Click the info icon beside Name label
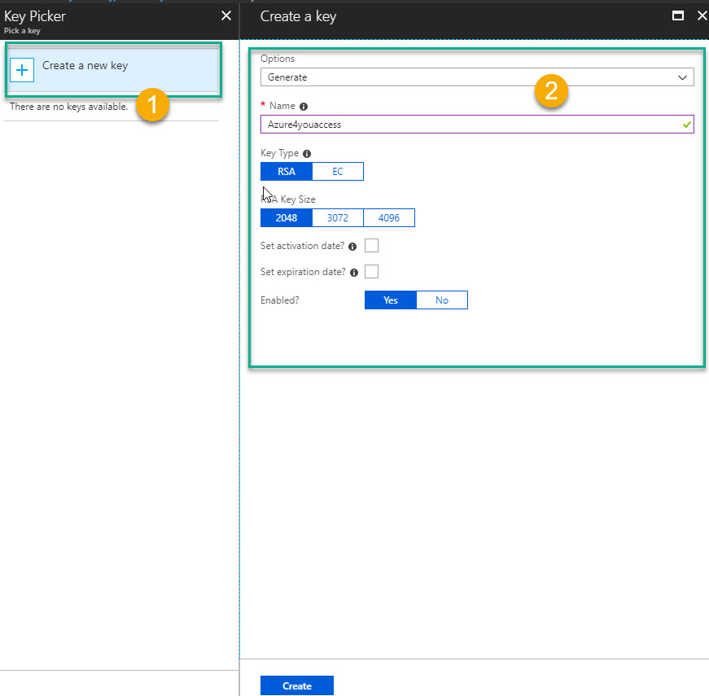Image resolution: width=709 pixels, height=696 pixels. [x=304, y=107]
